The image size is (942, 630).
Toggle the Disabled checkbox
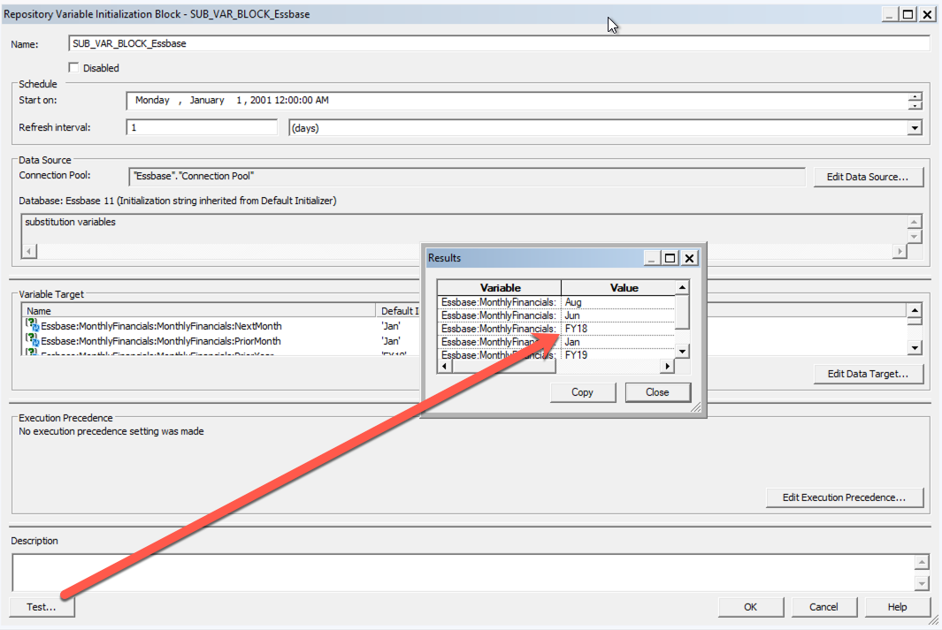pyautogui.click(x=74, y=68)
